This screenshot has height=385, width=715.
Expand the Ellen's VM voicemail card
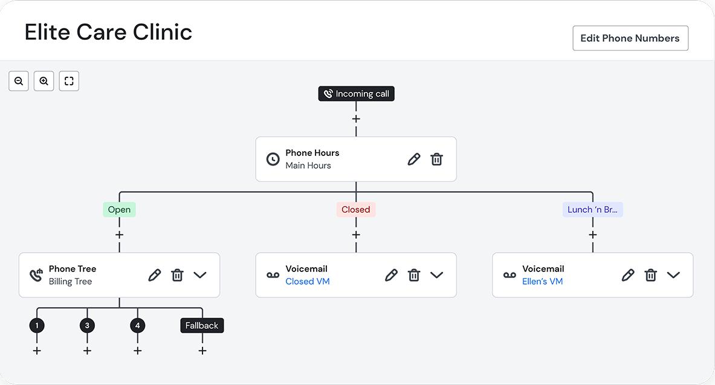coord(673,275)
